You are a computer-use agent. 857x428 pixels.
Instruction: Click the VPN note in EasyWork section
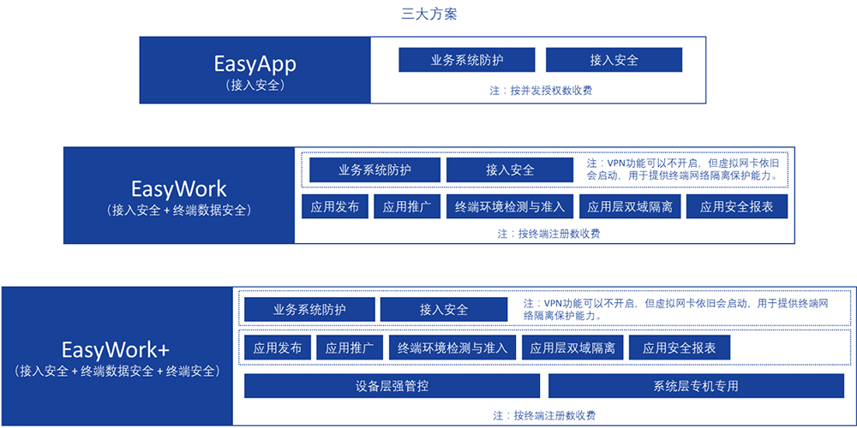point(681,169)
